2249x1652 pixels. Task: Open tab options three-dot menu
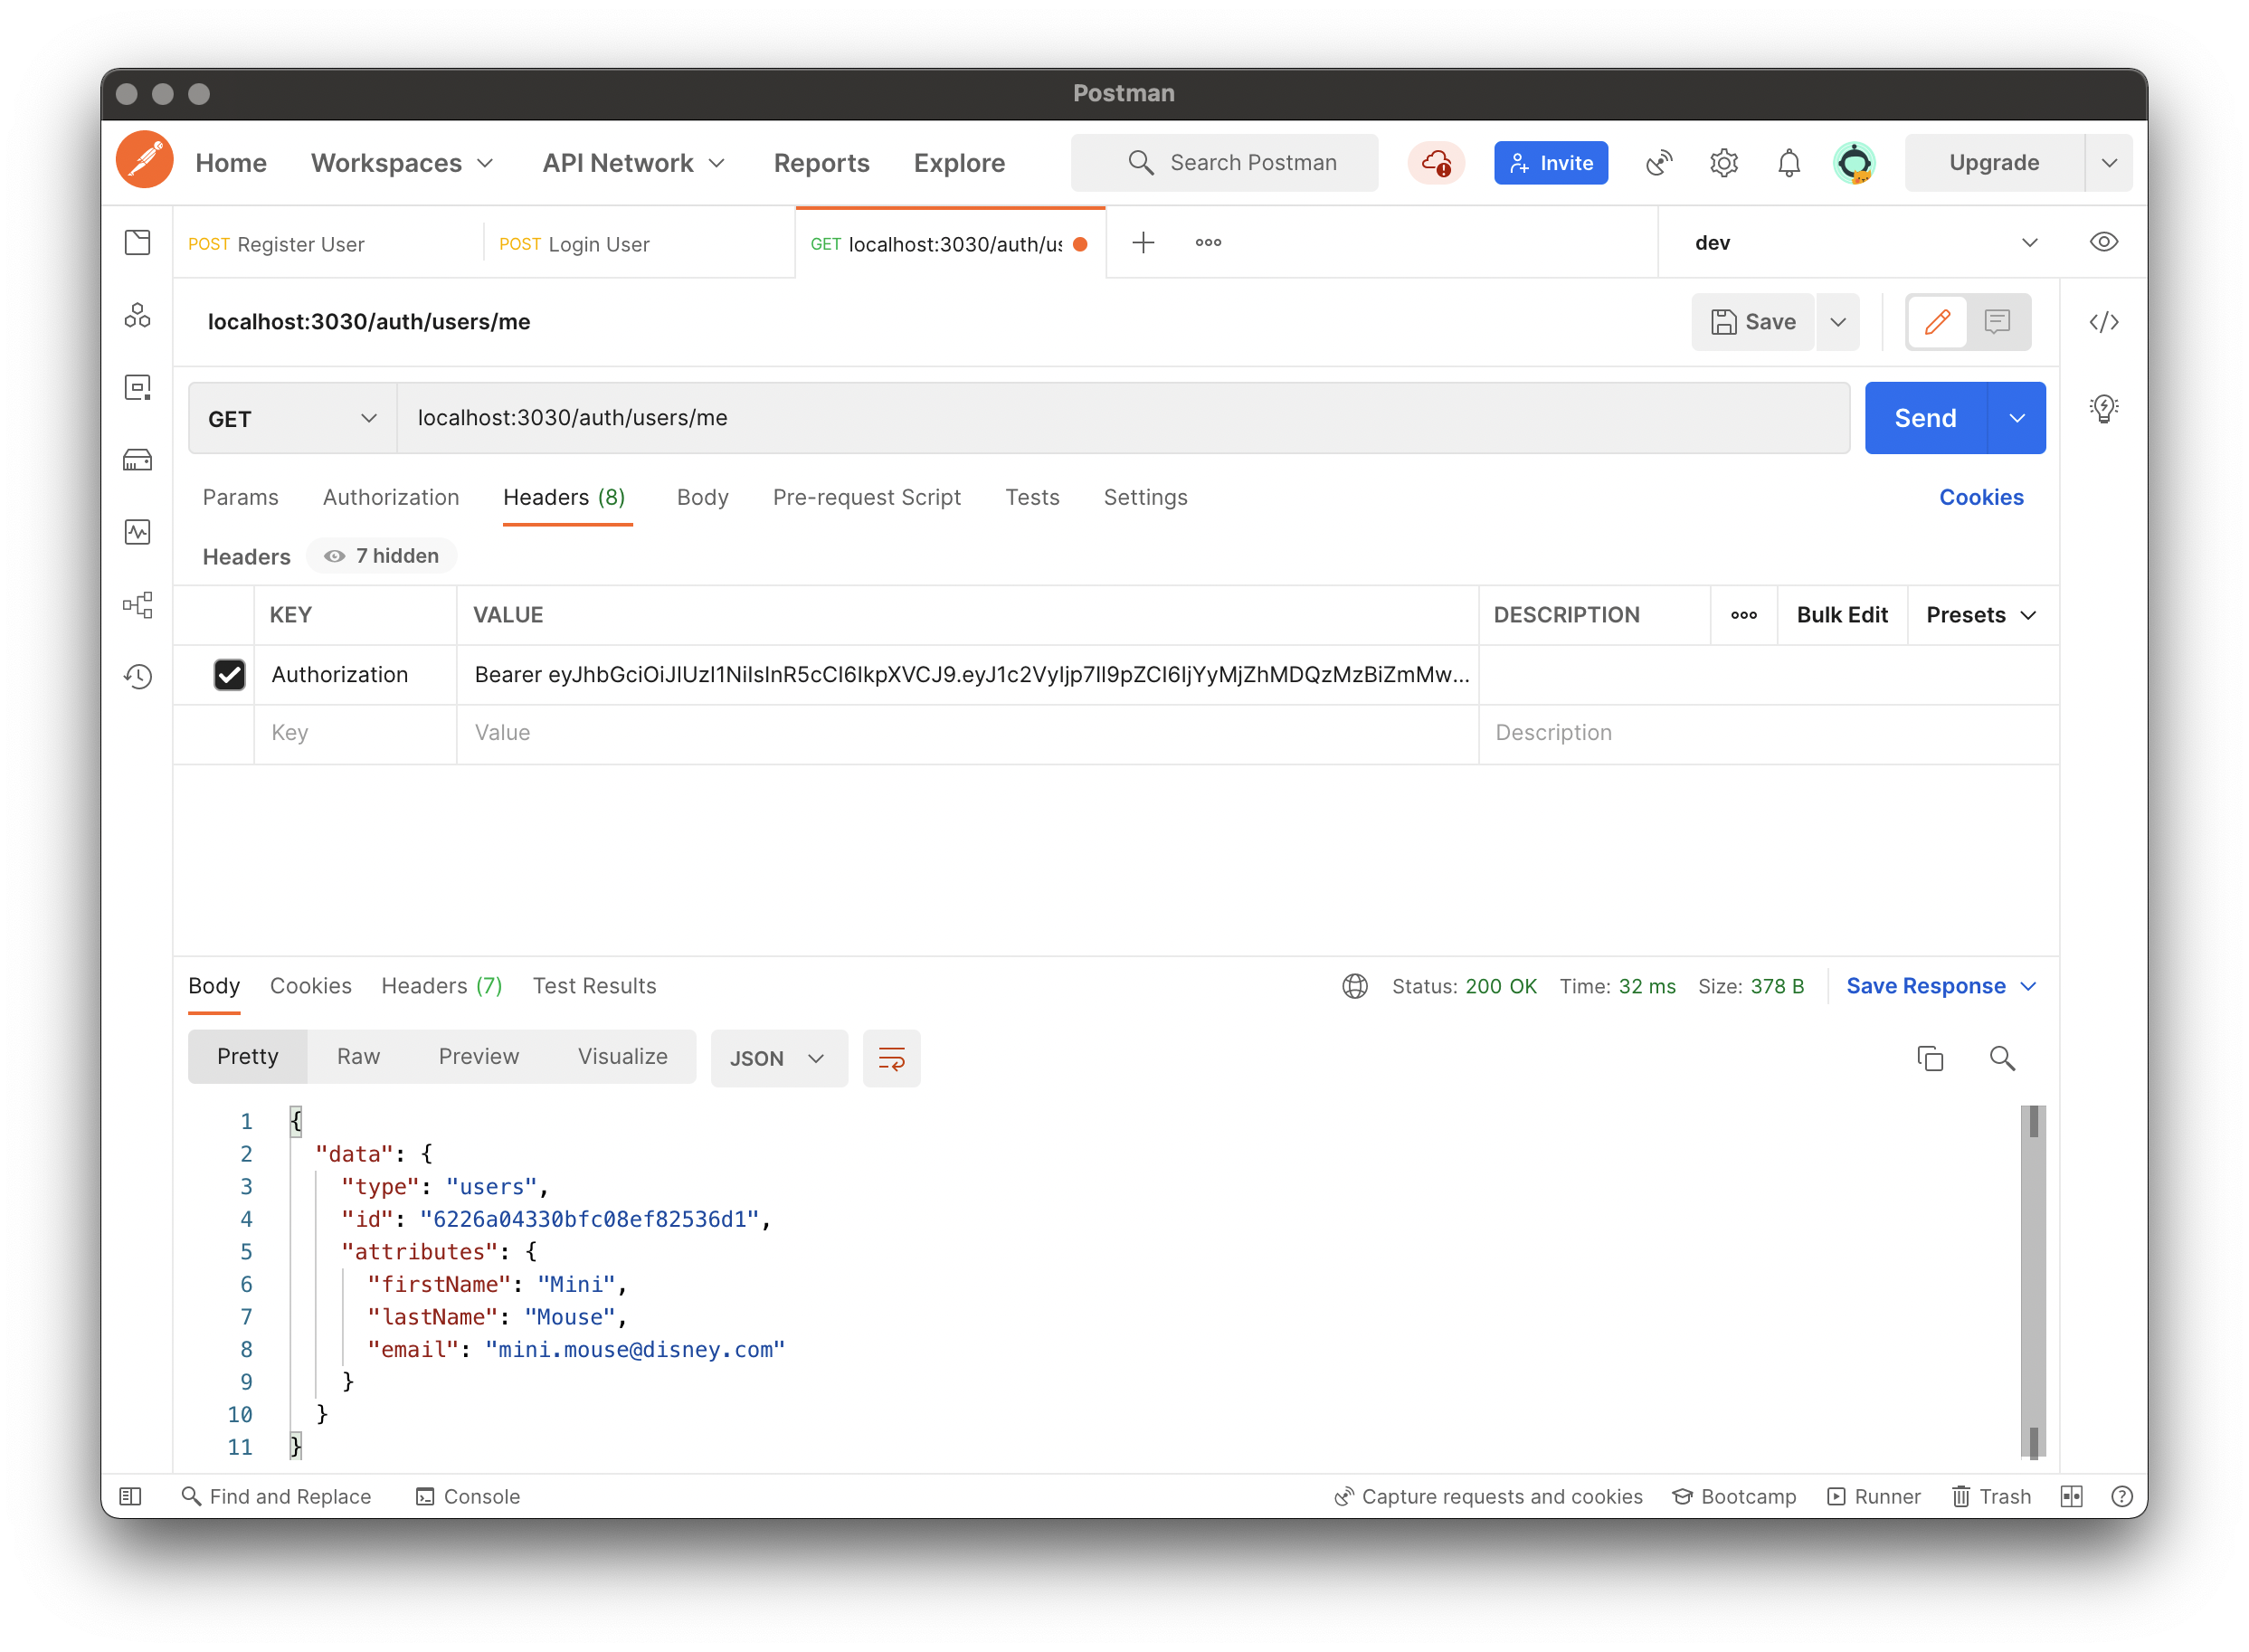(x=1208, y=242)
